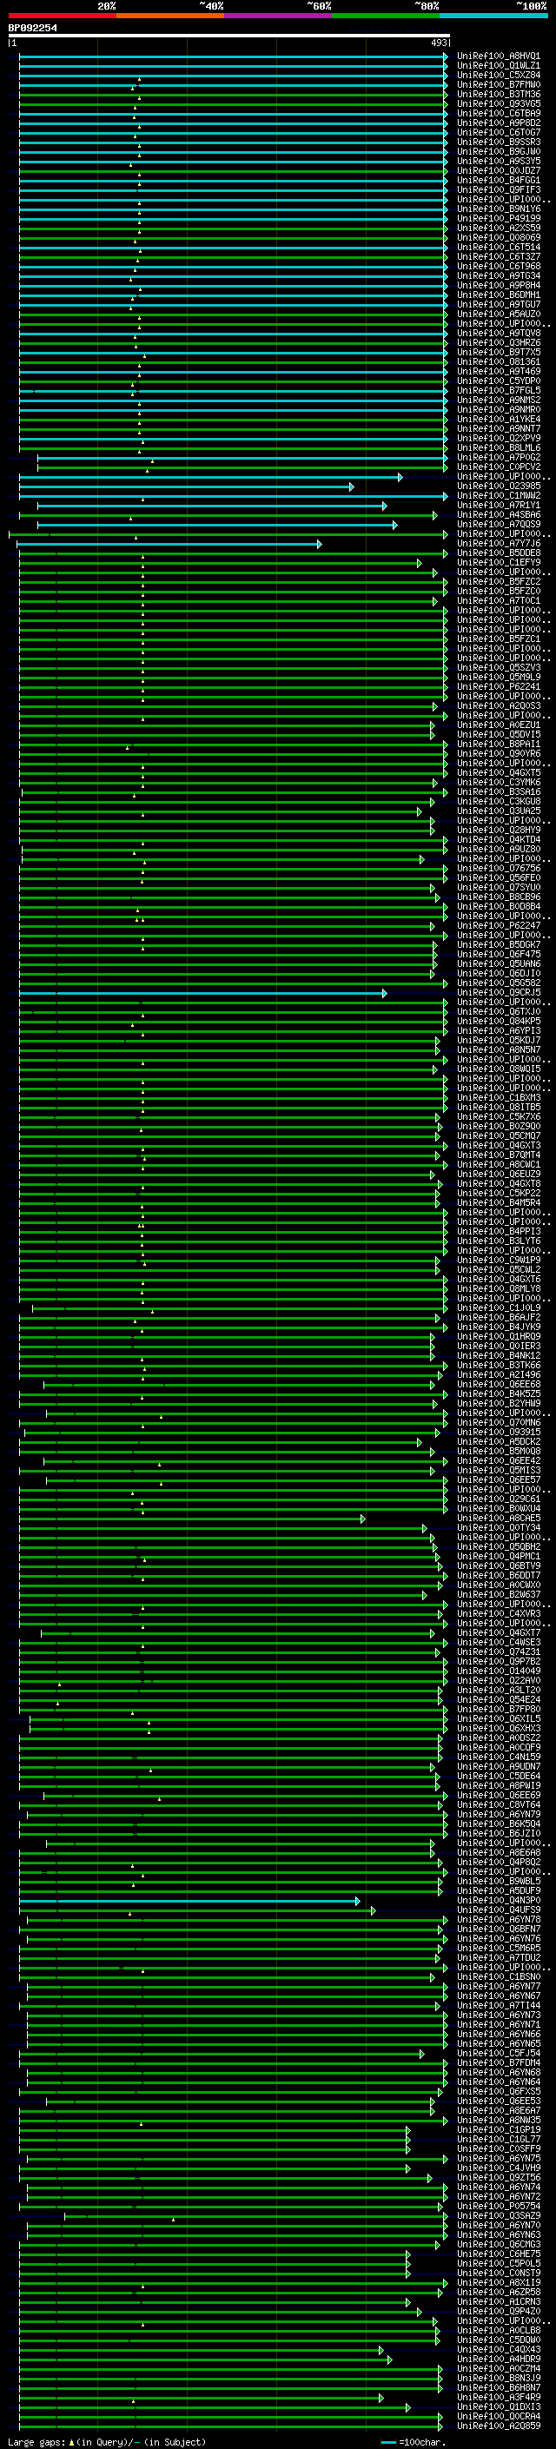556x2449 pixels.
Task: Click UniRef100_A8X1I9 in the hit list
Action: tap(499, 2282)
